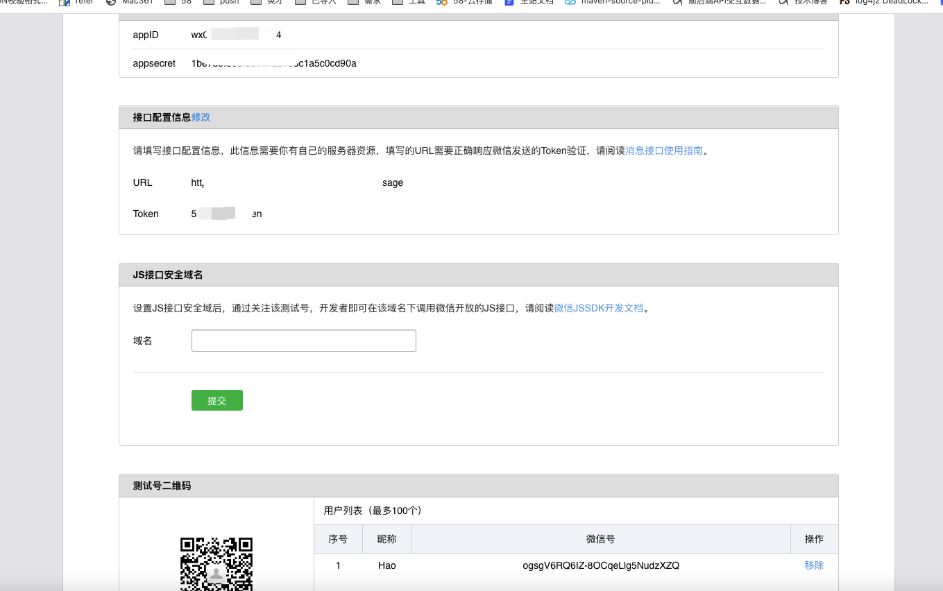Screen dimensions: 943x591
Task: Click the appID label
Action: tap(146, 34)
